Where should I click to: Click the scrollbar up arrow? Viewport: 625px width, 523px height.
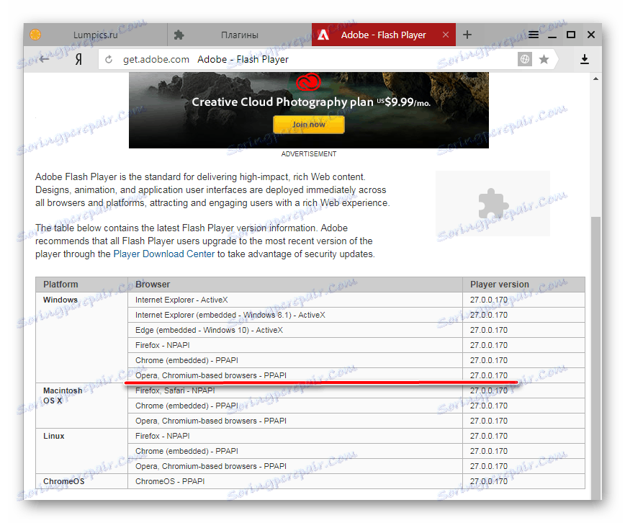point(595,79)
